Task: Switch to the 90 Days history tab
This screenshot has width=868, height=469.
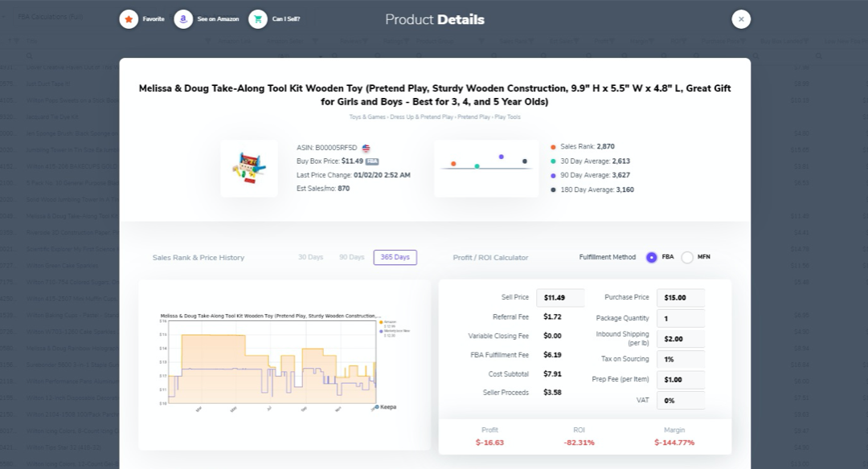Action: click(351, 257)
